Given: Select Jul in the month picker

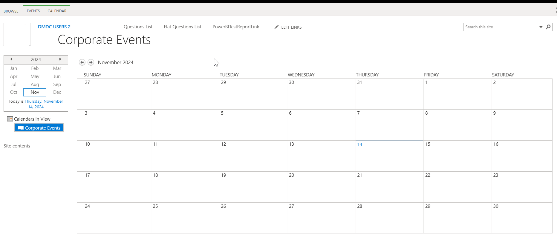Looking at the screenshot, I should (13, 84).
